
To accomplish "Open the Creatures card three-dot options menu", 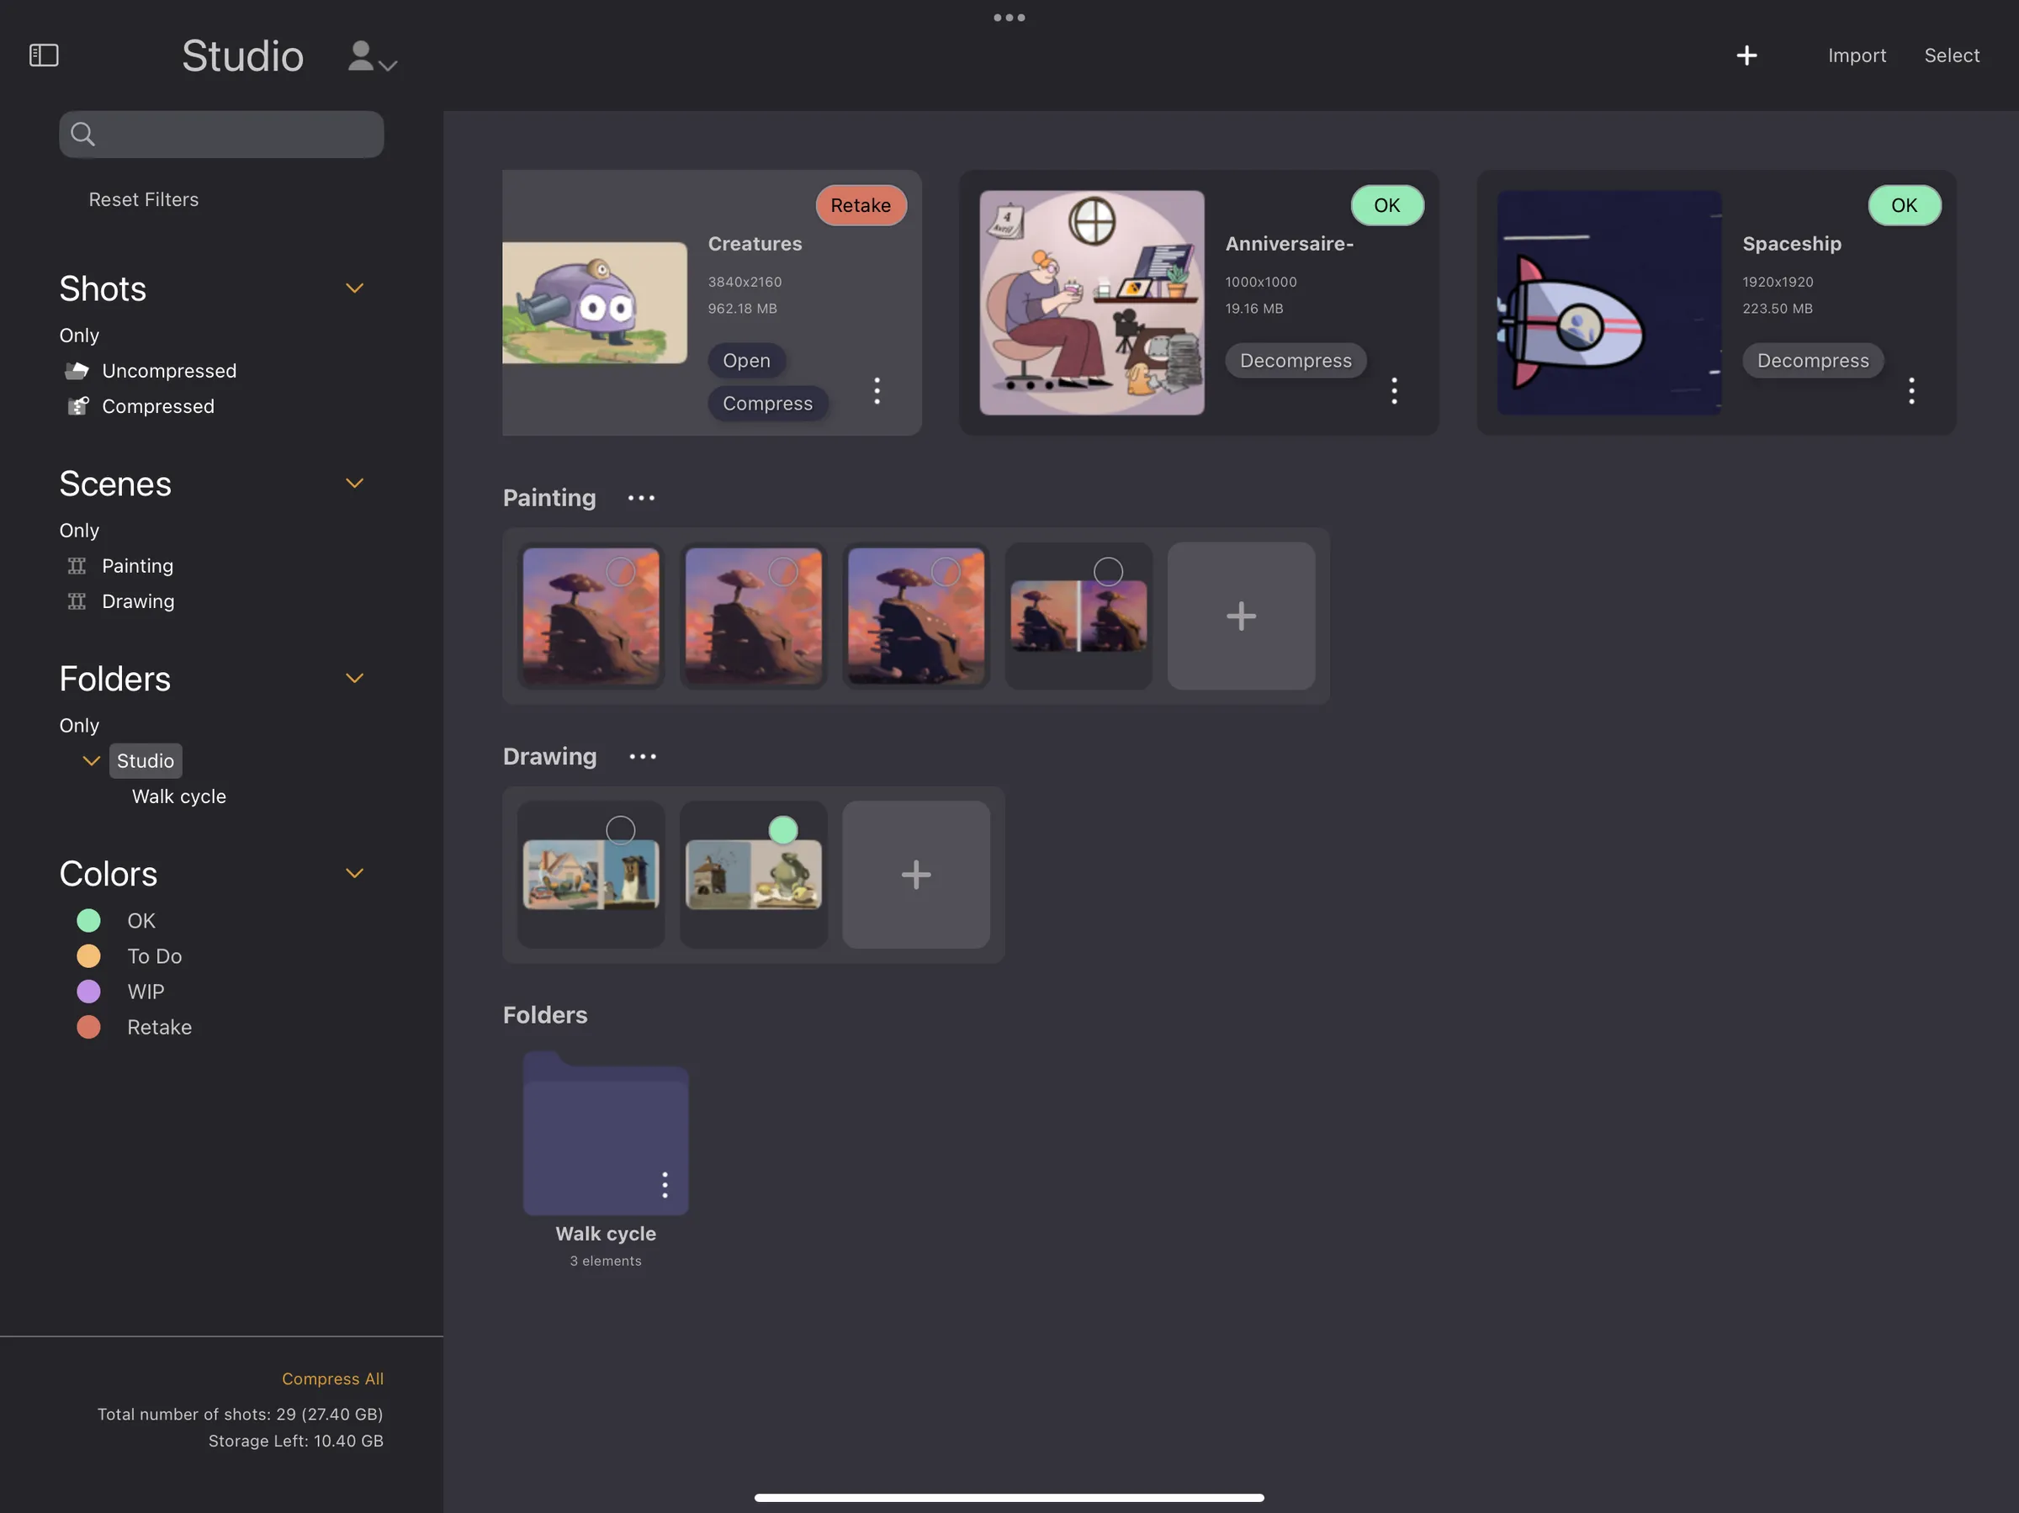I will tap(877, 390).
